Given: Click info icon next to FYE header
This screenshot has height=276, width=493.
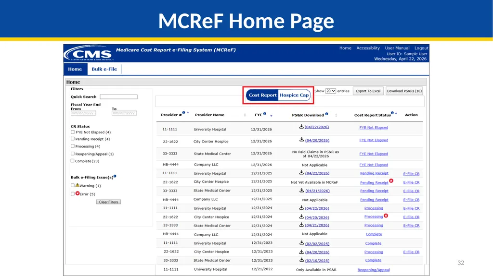Looking at the screenshot, I should tap(265, 114).
